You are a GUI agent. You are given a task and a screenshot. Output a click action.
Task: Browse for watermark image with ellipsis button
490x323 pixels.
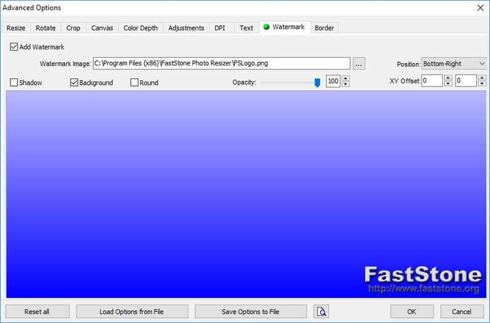click(359, 64)
